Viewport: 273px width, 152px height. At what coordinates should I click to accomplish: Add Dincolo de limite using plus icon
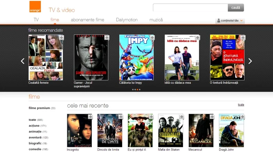[x=121, y=117]
